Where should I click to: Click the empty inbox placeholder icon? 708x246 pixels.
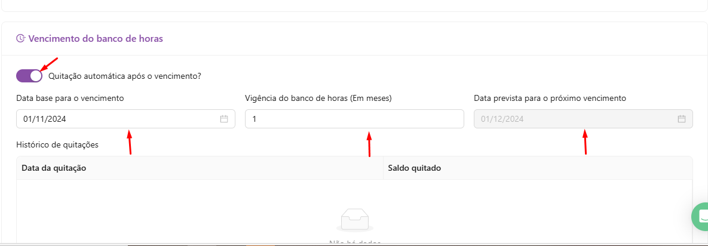(x=355, y=220)
